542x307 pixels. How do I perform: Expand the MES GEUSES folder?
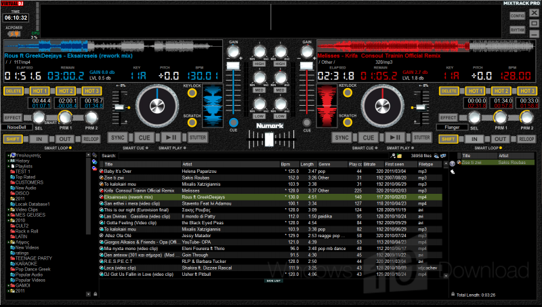click(x=8, y=215)
